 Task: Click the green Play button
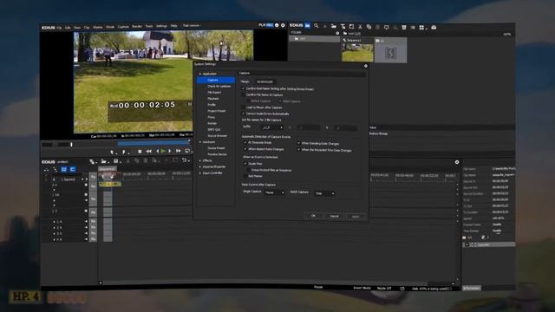(x=163, y=151)
